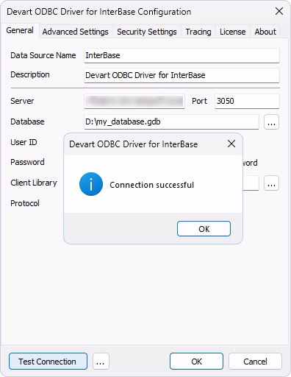The width and height of the screenshot is (291, 377).
Task: Open the License tab
Action: (233, 32)
